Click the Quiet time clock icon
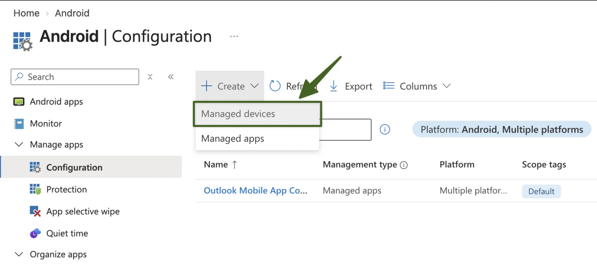The width and height of the screenshot is (597, 269). (x=35, y=233)
